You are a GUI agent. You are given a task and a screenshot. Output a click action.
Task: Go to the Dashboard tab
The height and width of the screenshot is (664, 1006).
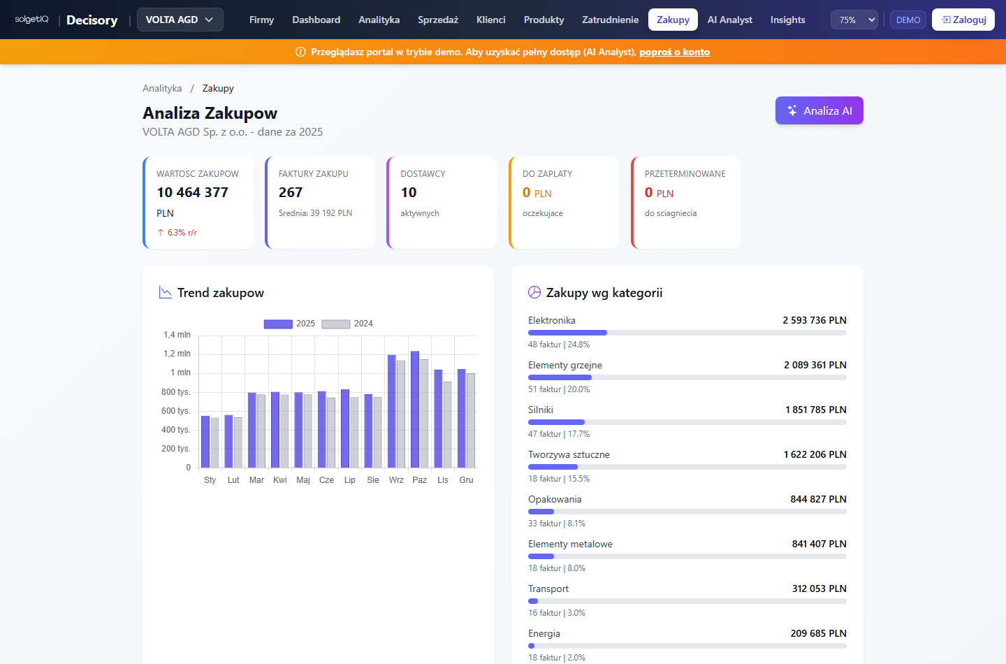coord(316,20)
